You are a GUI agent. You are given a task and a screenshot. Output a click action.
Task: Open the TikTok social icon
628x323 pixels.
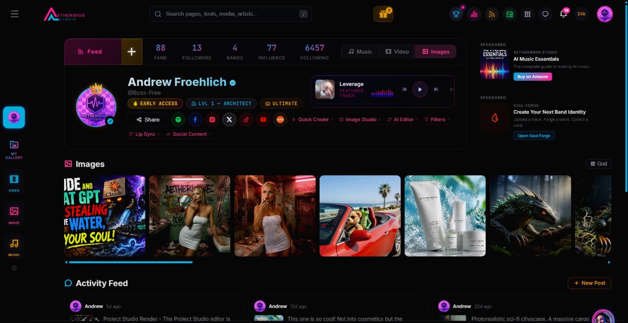pos(246,119)
